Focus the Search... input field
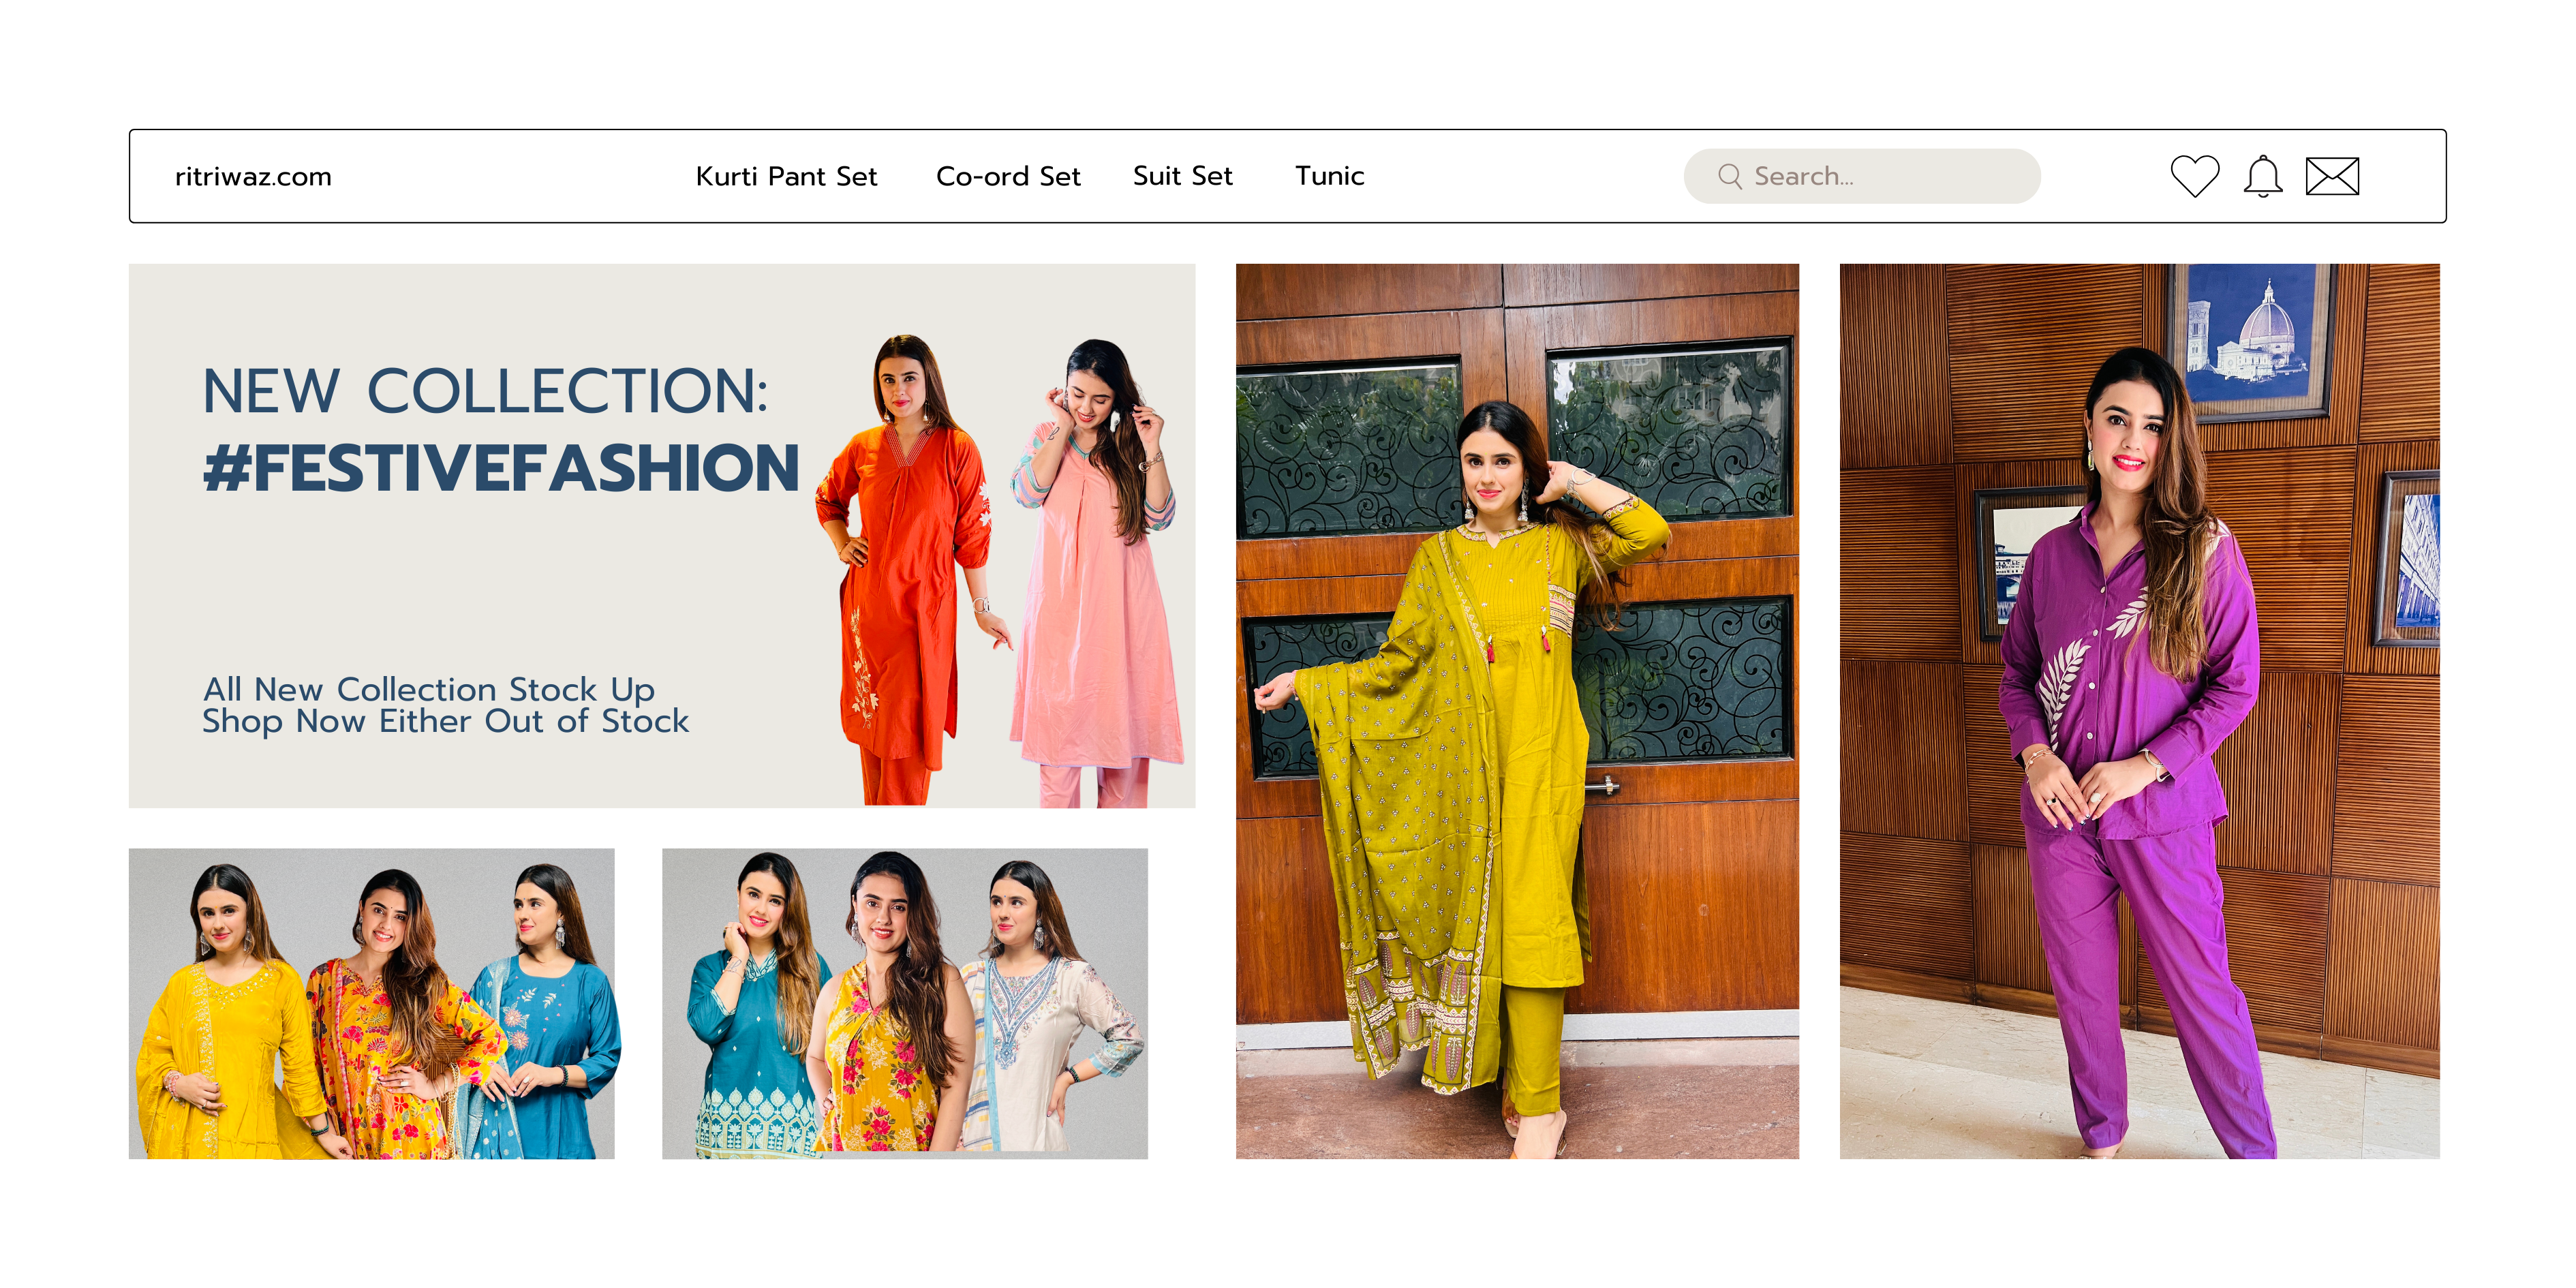This screenshot has width=2576, height=1288. click(1861, 176)
